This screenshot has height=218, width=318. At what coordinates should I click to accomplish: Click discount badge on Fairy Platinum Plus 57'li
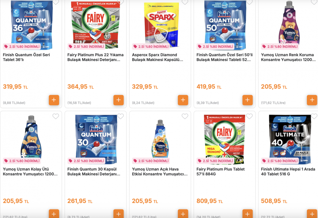click(215, 161)
